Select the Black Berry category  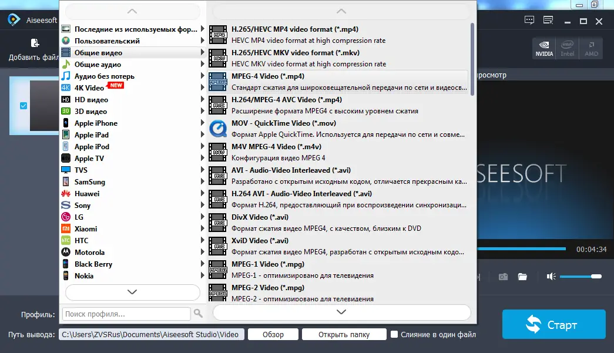[133, 264]
